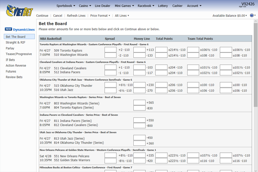Click the account ID V92426
The width and height of the screenshot is (258, 172).
point(248,4)
